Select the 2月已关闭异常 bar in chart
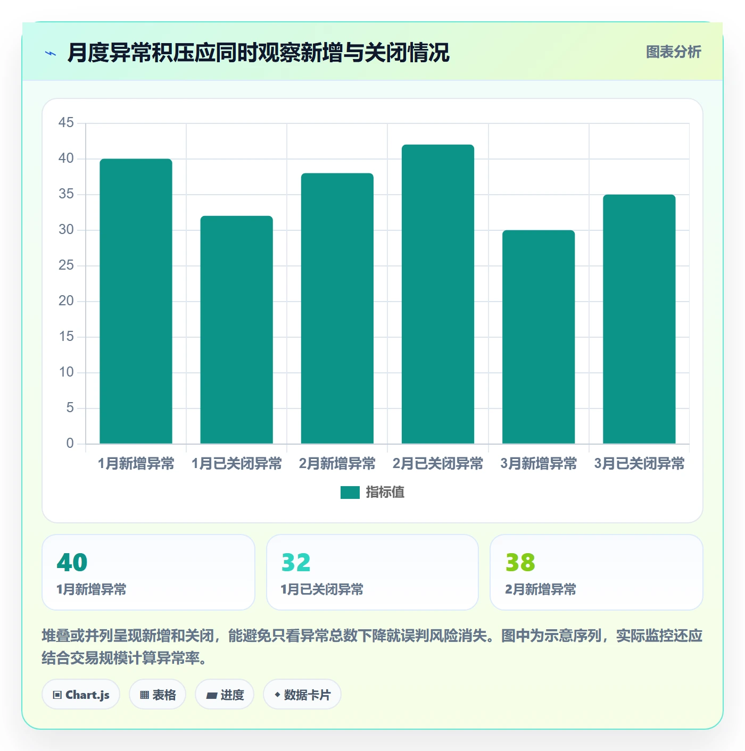 point(438,294)
